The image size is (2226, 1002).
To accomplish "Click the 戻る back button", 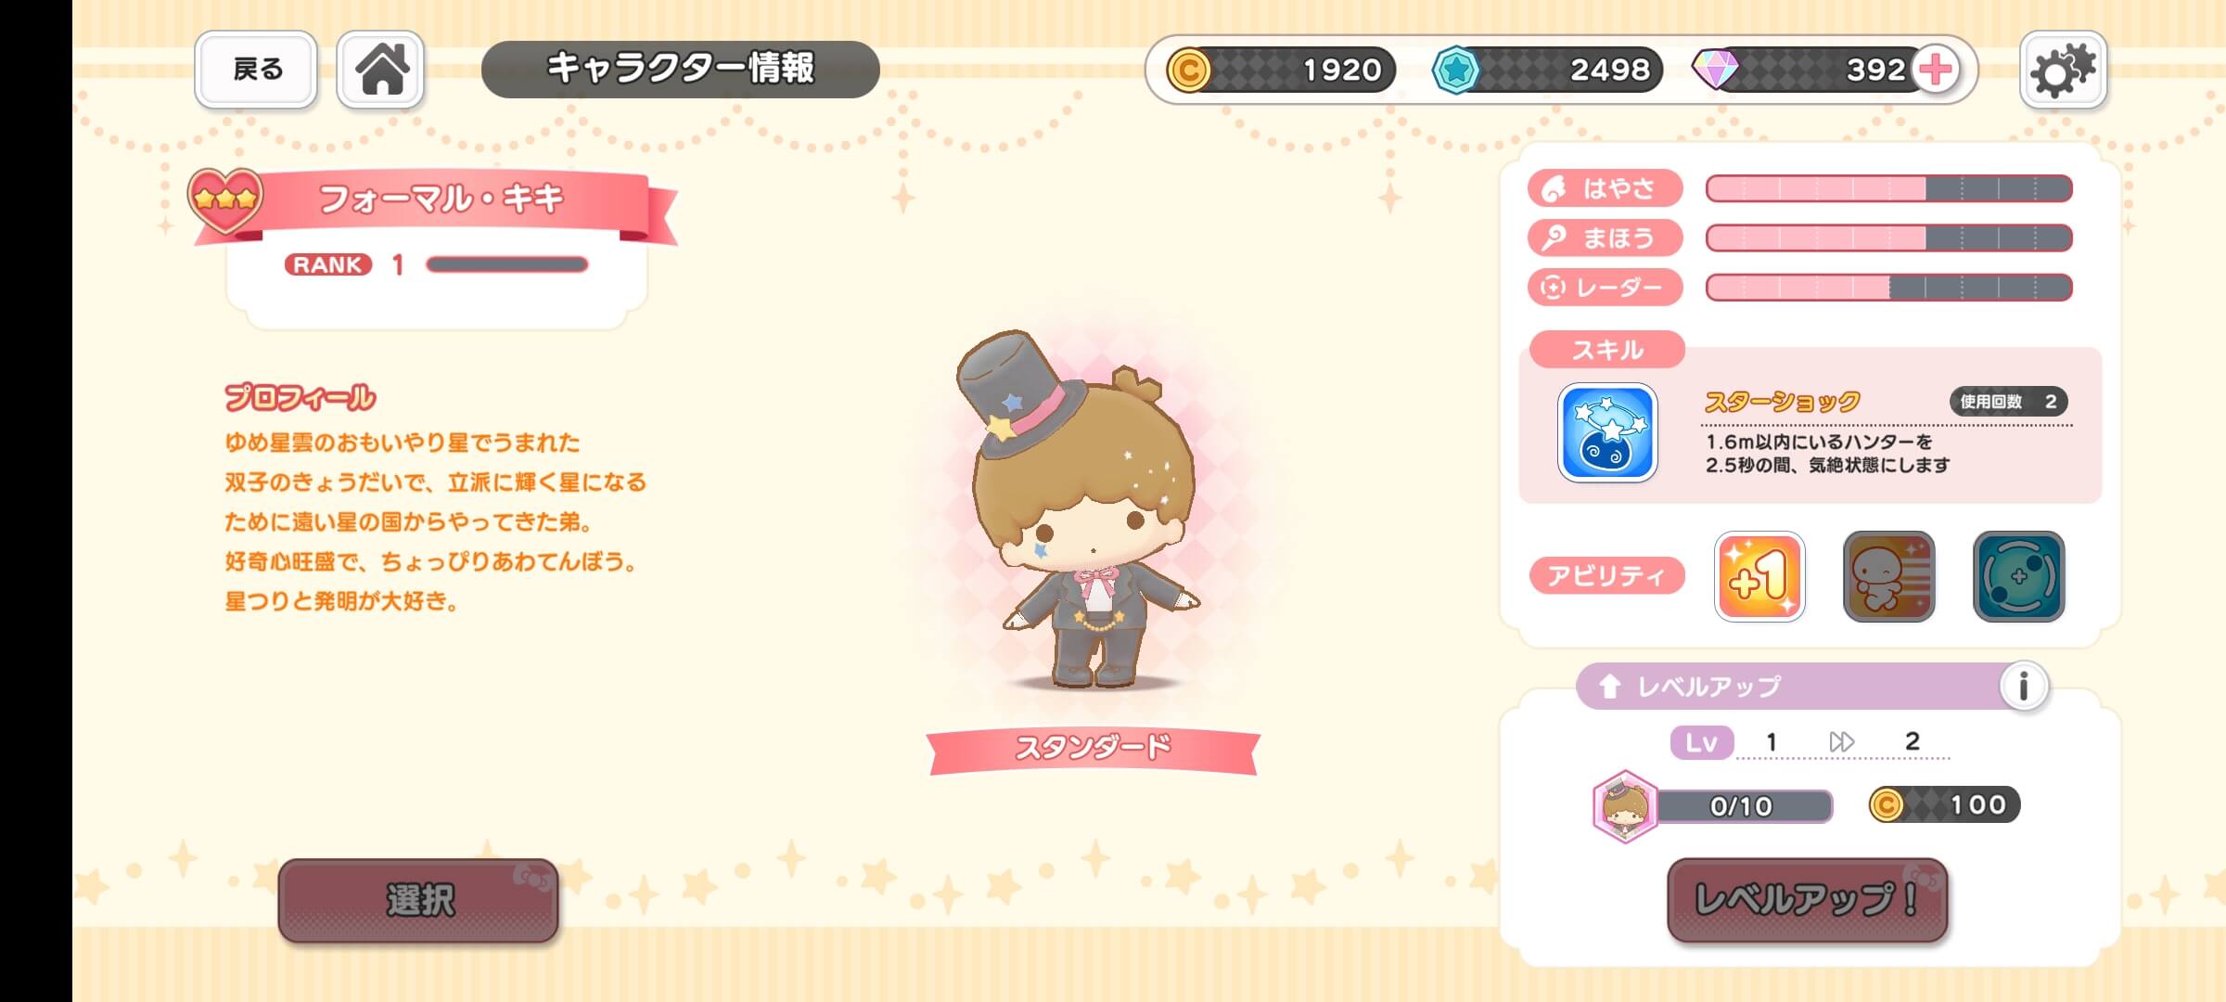I will tap(256, 70).
